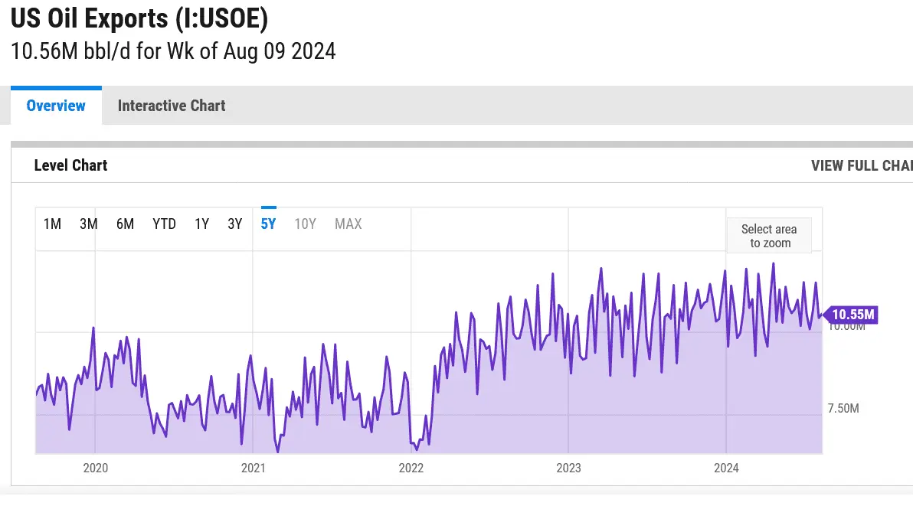Choose the MAX range option

349,224
